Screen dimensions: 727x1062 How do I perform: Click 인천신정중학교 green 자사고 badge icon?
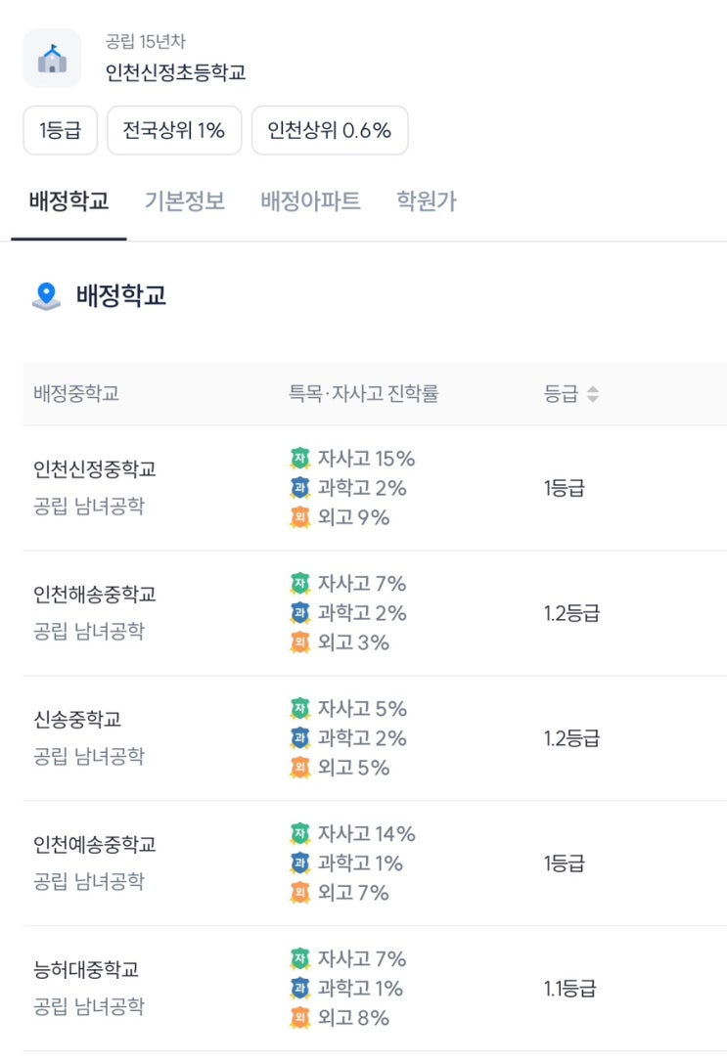click(299, 458)
